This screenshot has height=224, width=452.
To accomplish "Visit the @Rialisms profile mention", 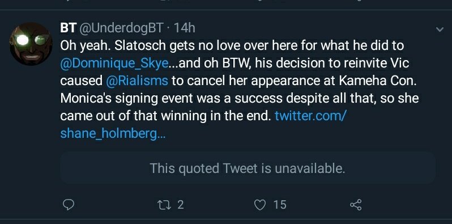I will pos(137,81).
